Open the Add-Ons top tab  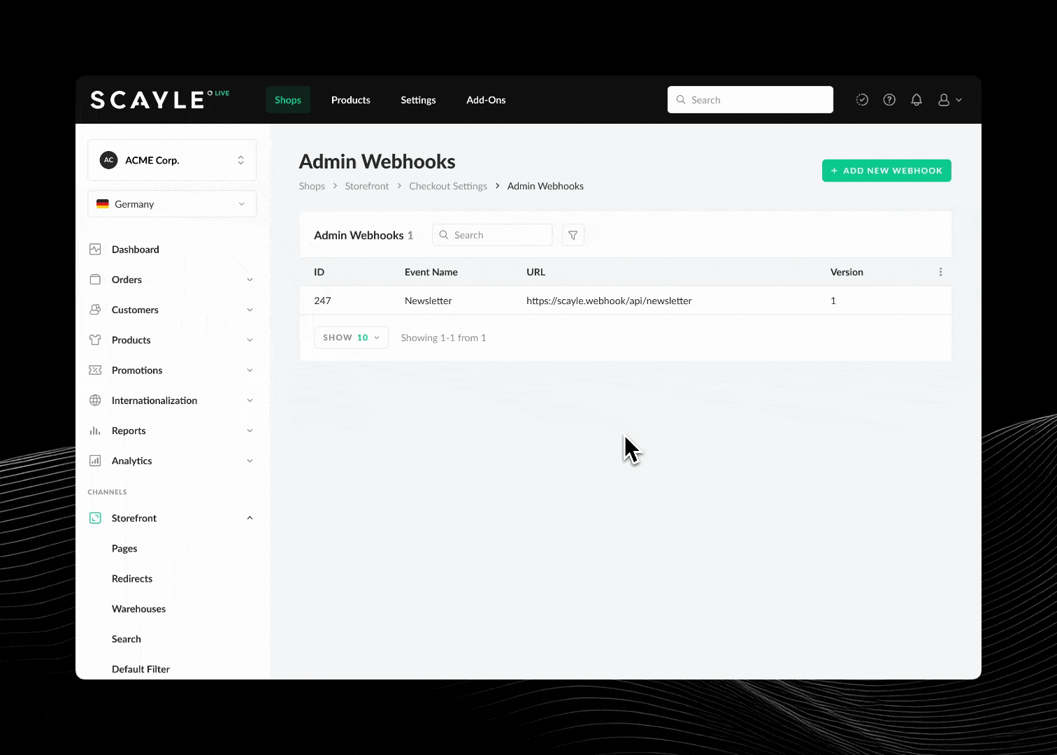coord(486,100)
